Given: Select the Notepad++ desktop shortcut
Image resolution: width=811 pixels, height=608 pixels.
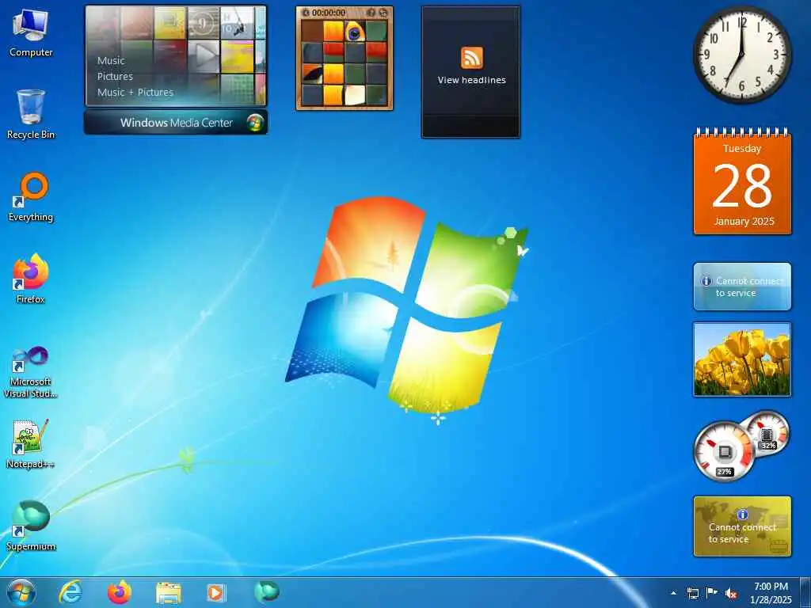Looking at the screenshot, I should [x=30, y=444].
